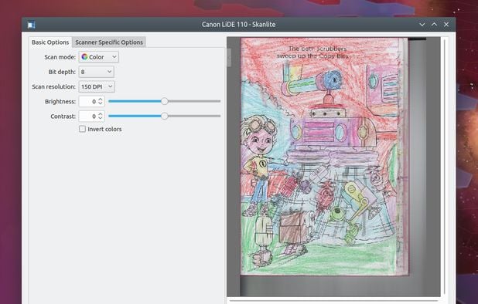This screenshot has height=304, width=478.
Task: Decrease Contrast with the down arrow
Action: pos(101,119)
